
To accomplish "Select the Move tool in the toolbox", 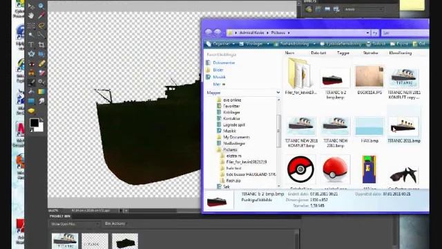I will point(31,6).
